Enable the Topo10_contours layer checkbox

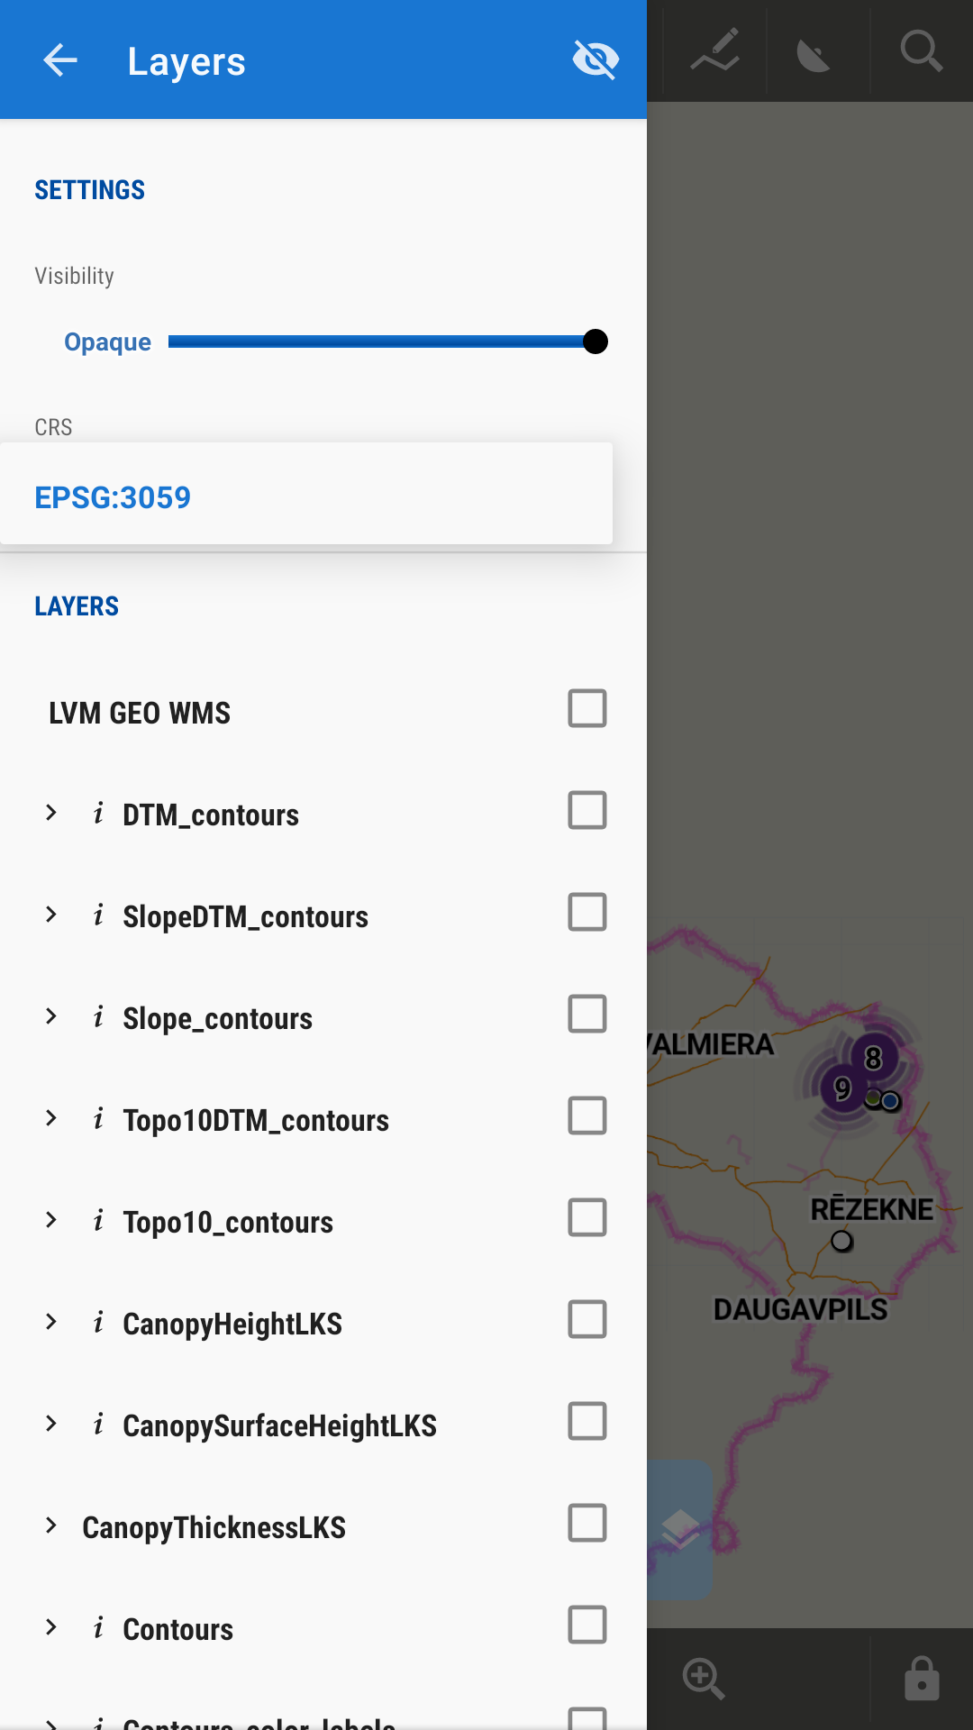(587, 1218)
